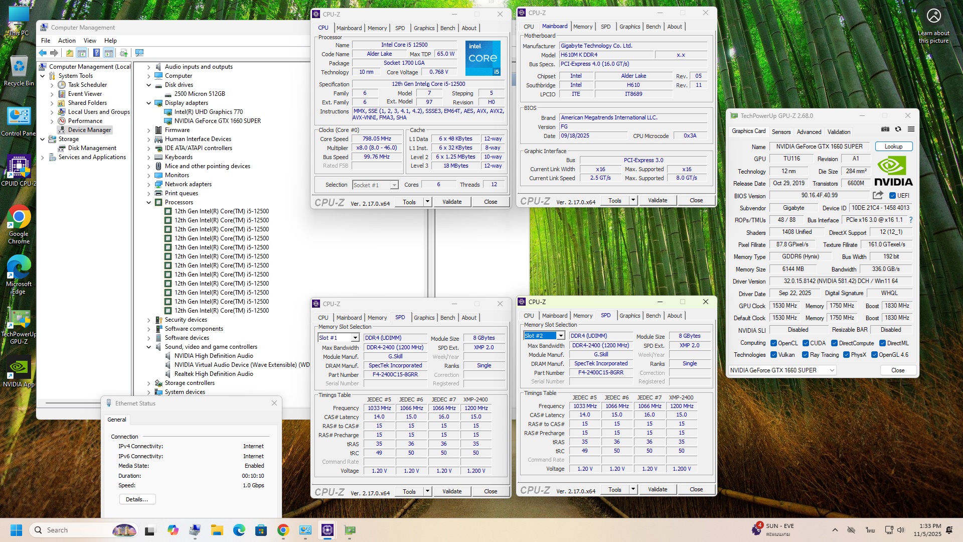Collapse the Processors tree node
Screen dimensions: 963x542
(x=149, y=202)
